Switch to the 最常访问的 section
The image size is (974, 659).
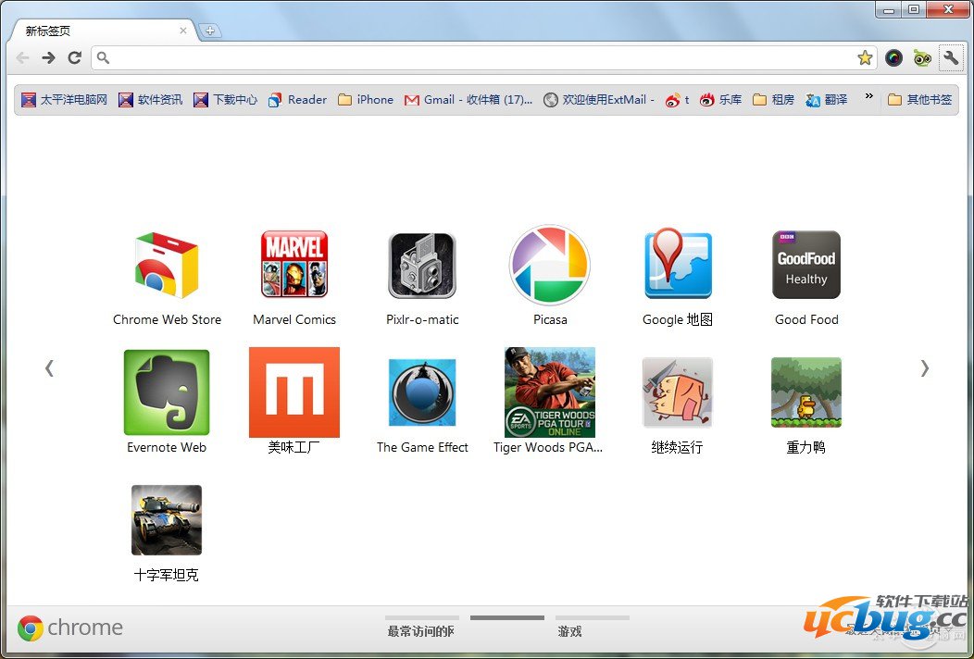click(x=421, y=628)
